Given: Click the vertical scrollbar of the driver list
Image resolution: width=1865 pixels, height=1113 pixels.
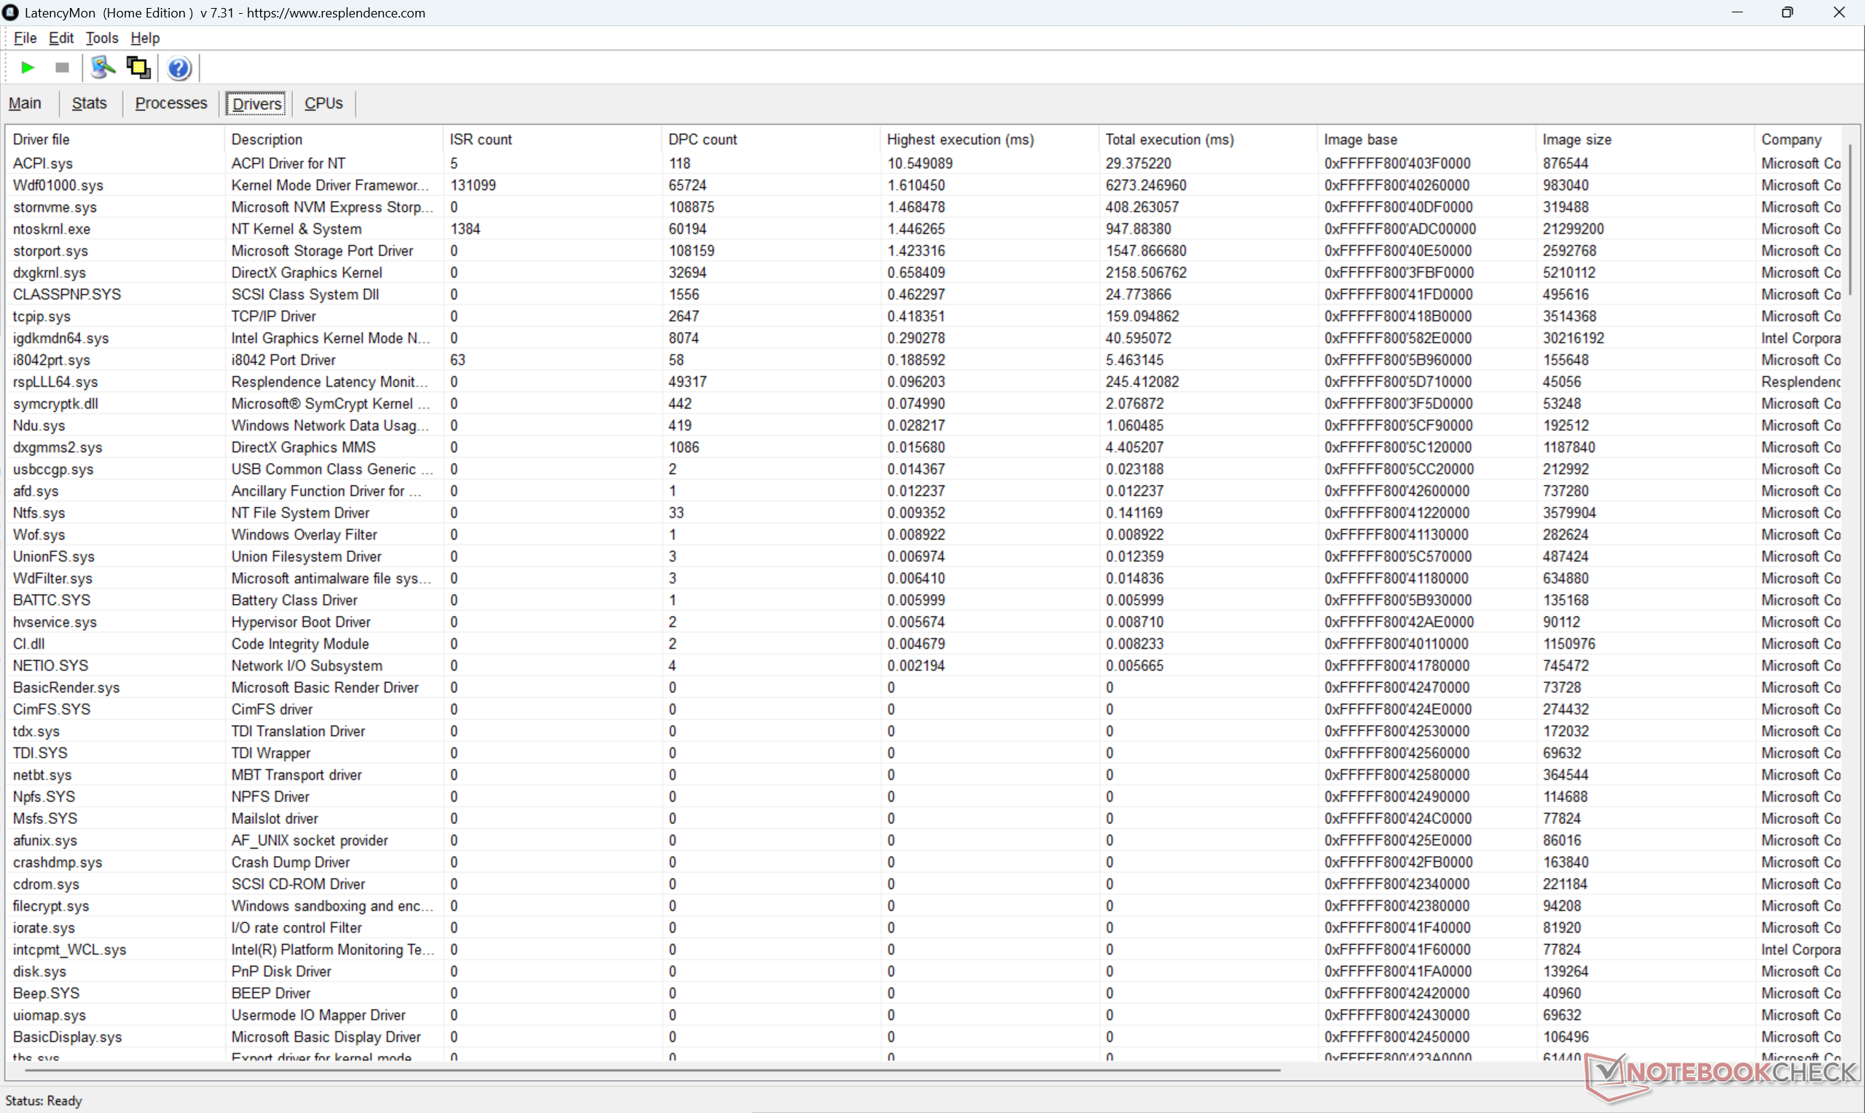Looking at the screenshot, I should tap(1850, 220).
